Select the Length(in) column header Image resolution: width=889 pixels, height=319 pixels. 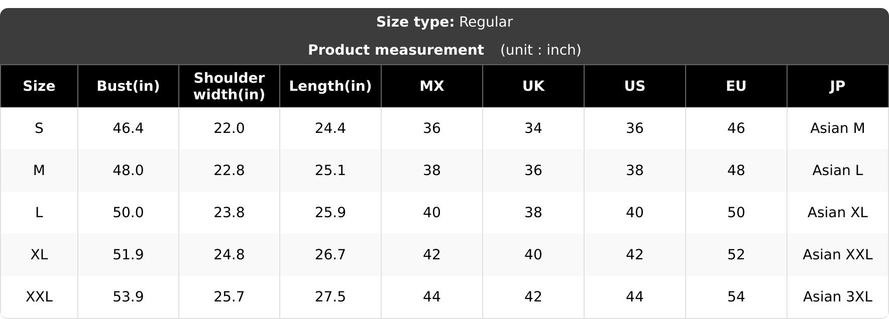pos(330,86)
